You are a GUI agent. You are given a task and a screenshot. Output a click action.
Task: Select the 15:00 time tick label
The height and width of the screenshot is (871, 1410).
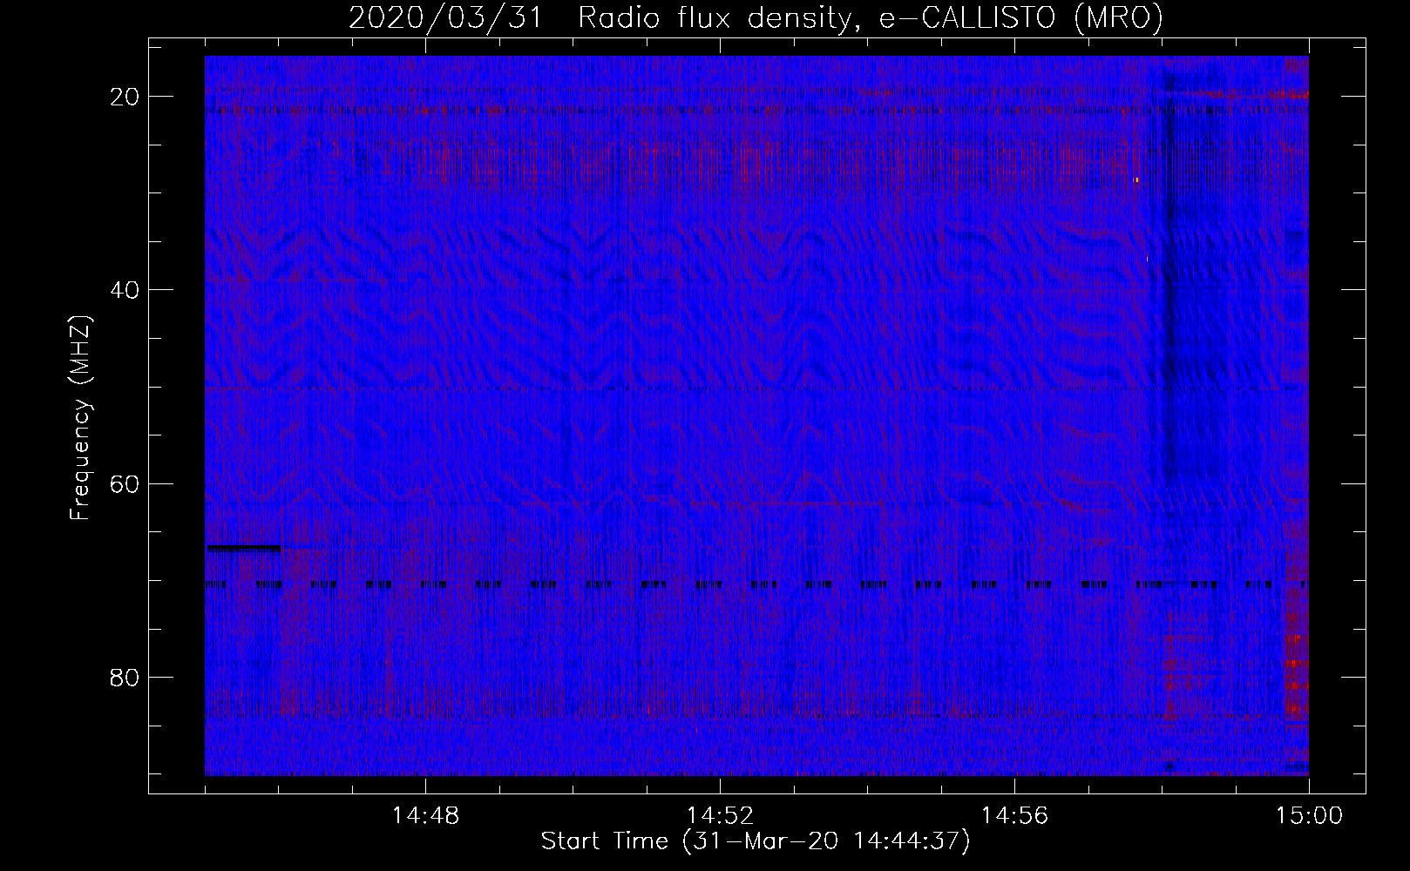(x=1309, y=816)
